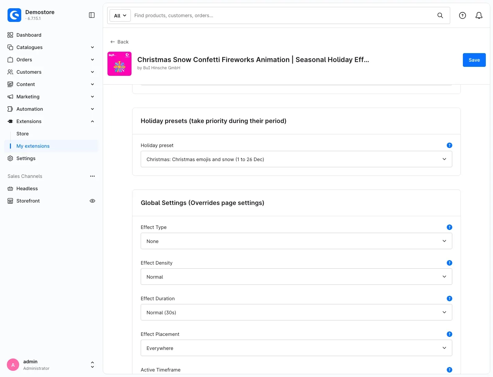
Task: Open the Effect Density dropdown
Action: click(x=296, y=277)
